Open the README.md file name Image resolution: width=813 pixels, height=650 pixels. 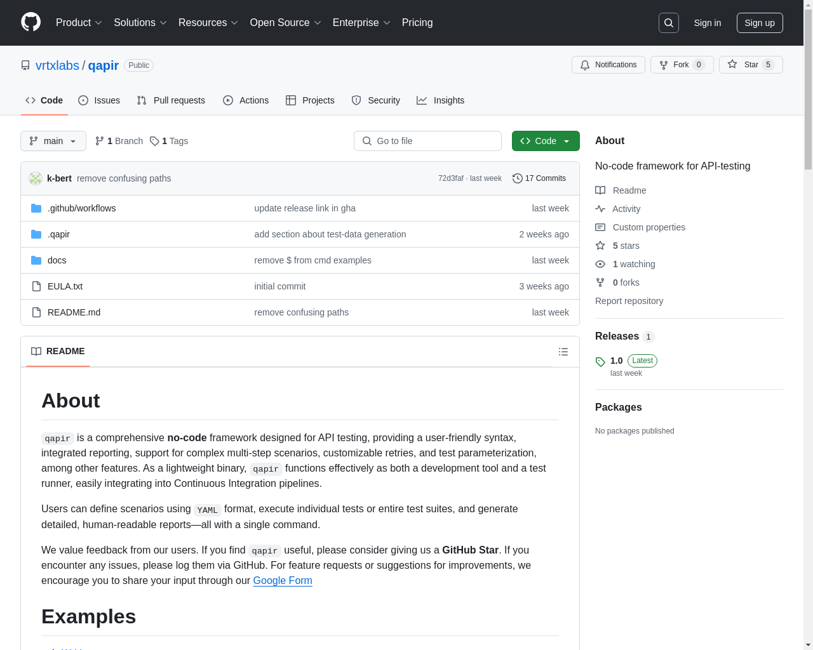pos(74,312)
